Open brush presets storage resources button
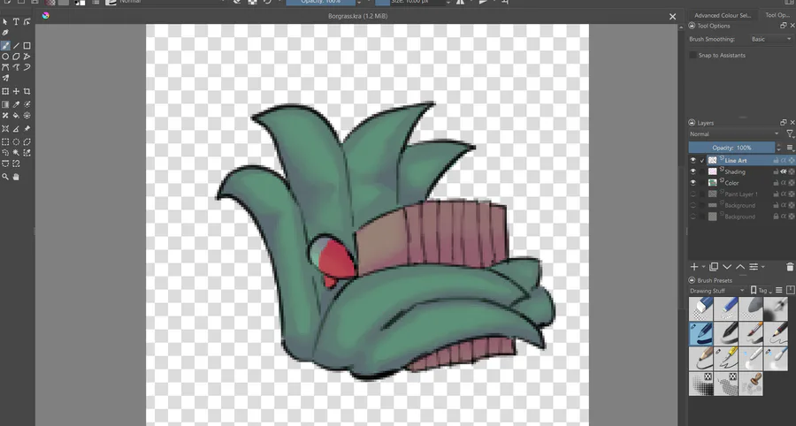796x426 pixels. [790, 291]
